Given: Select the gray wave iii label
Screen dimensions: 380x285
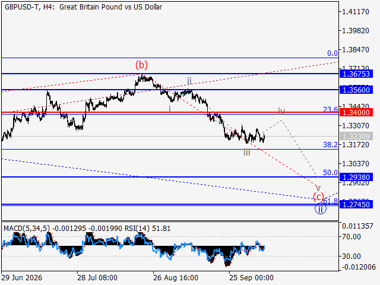Looking at the screenshot, I should pyautogui.click(x=247, y=153).
